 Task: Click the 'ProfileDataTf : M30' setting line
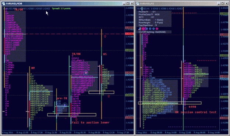click(149, 14)
